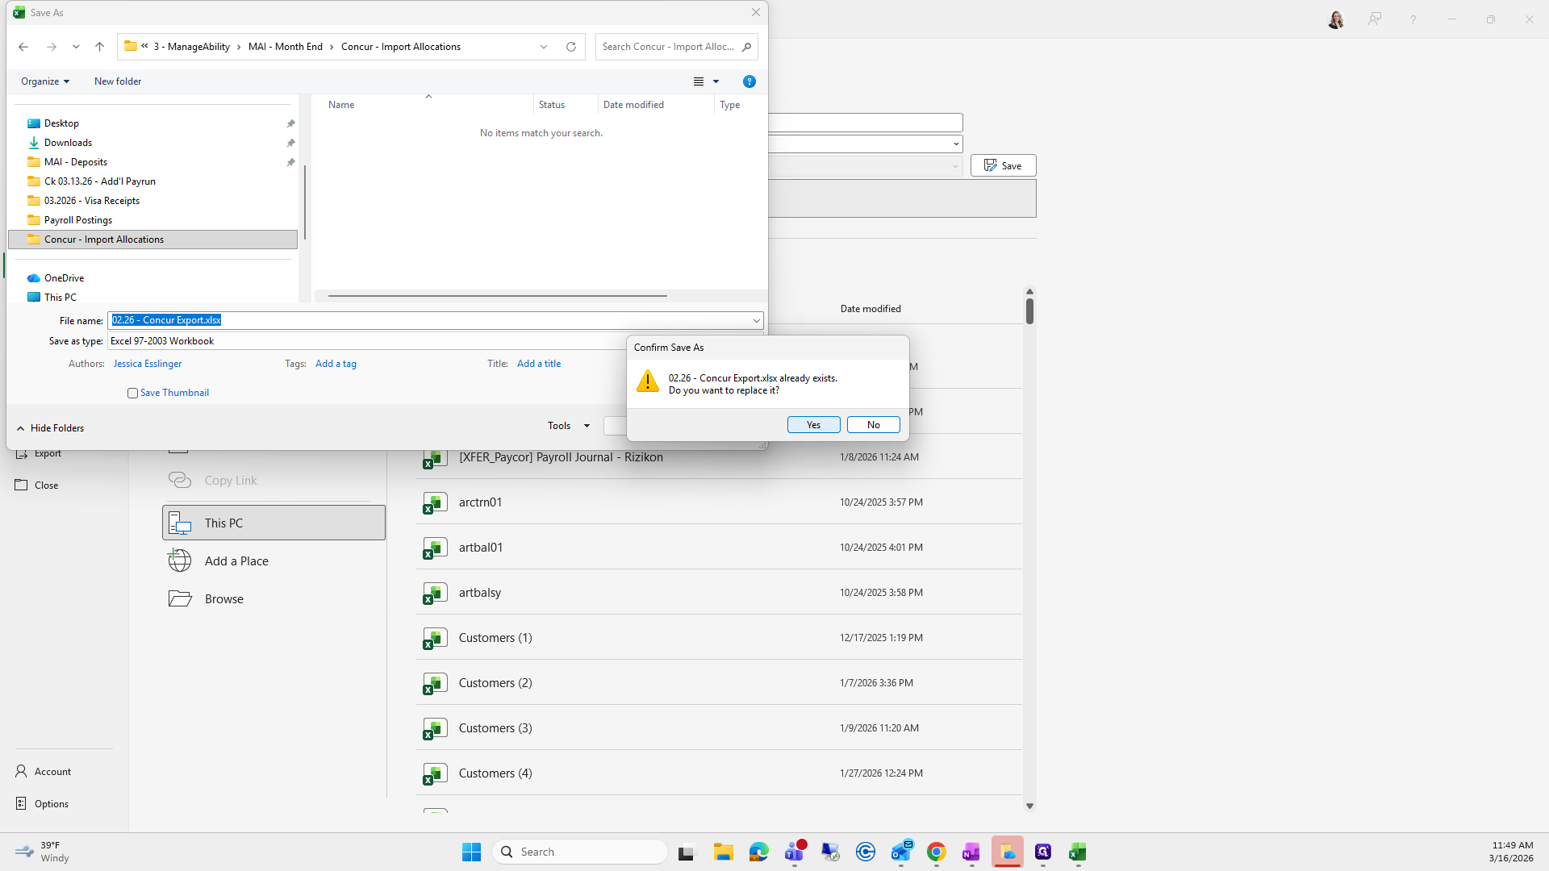The width and height of the screenshot is (1549, 871).
Task: Open the Organize dropdown menu
Action: coord(45,81)
